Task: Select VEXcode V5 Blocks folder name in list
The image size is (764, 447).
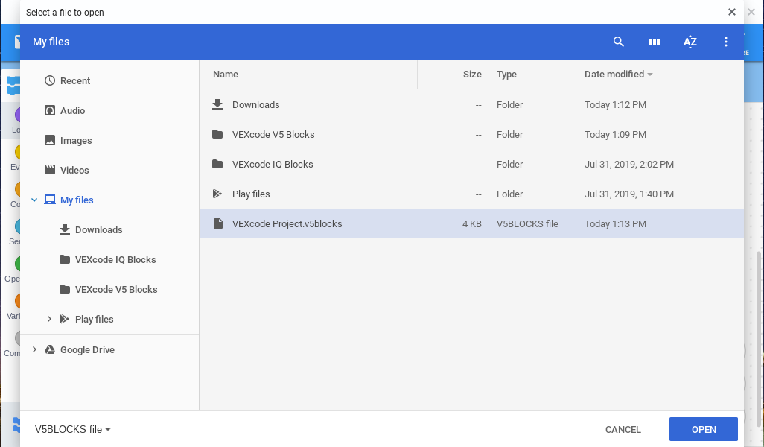Action: 273,135
